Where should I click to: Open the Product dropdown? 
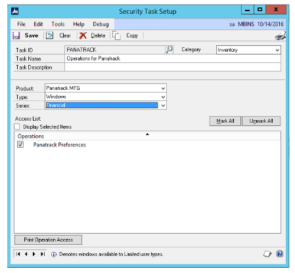[163, 89]
